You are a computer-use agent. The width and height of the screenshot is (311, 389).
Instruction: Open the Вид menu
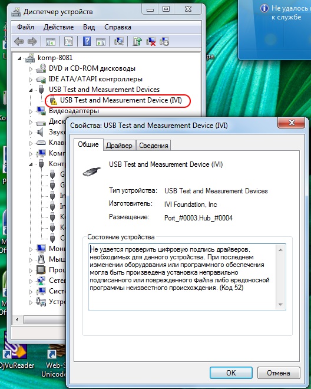click(x=89, y=27)
